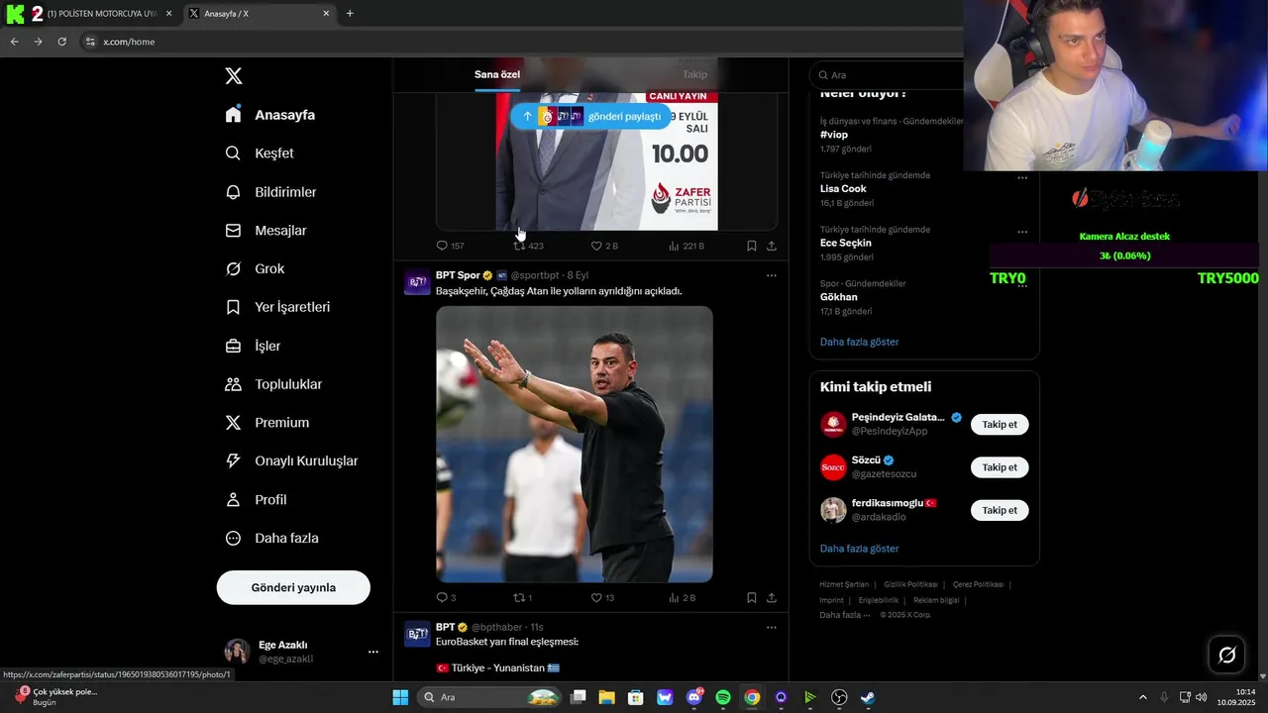The image size is (1268, 713).
Task: Open Keşfet explore page
Action: pos(260,153)
